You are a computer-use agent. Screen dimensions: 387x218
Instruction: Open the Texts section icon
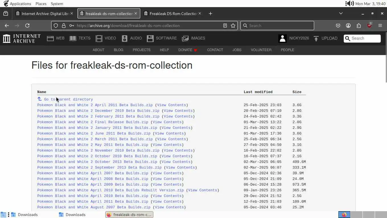click(x=73, y=38)
